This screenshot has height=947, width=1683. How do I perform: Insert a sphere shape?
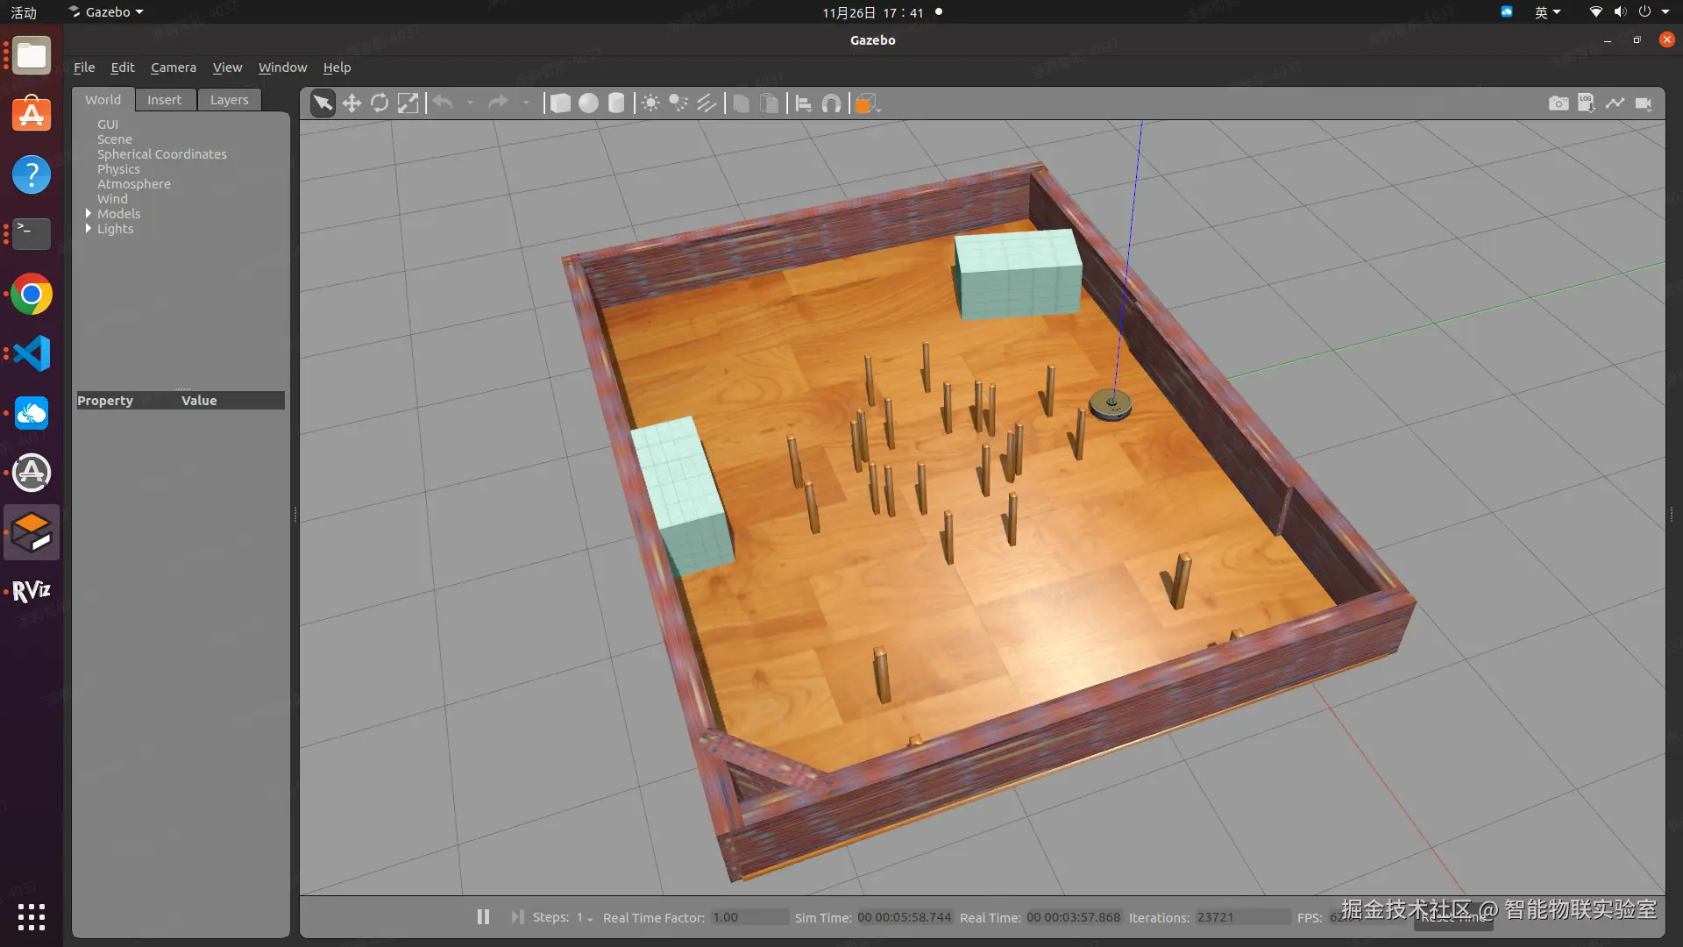[588, 103]
